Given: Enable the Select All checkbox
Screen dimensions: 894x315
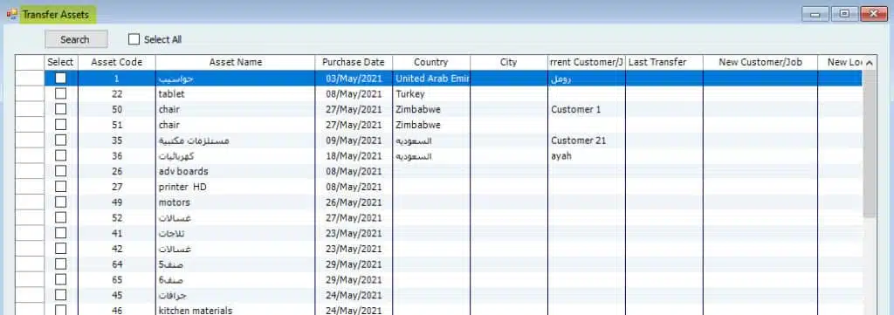Looking at the screenshot, I should pyautogui.click(x=134, y=39).
